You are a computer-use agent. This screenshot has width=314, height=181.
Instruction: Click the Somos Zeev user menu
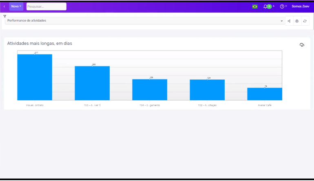[300, 7]
